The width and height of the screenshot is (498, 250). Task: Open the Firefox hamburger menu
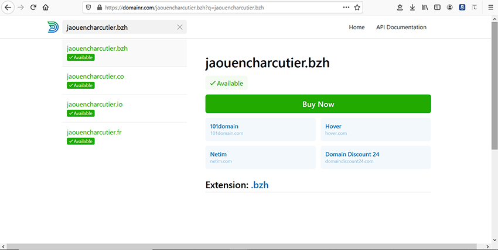pyautogui.click(x=491, y=8)
